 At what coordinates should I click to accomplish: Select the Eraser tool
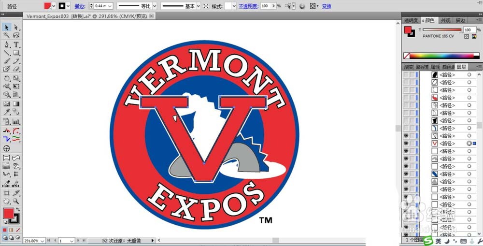[x=16, y=69]
